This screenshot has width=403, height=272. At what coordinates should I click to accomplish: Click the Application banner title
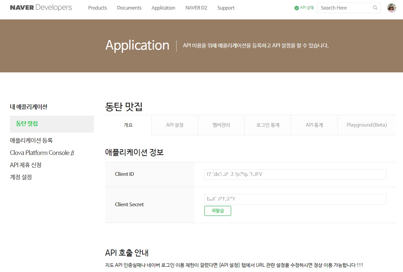(137, 45)
